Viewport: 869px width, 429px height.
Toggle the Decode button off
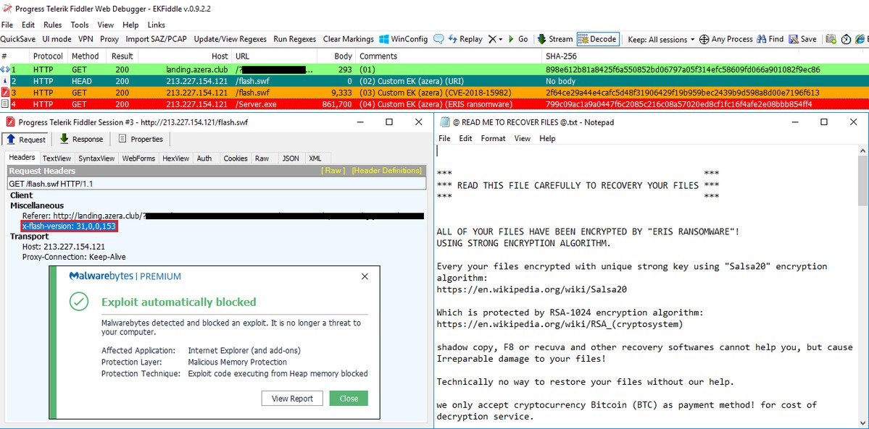click(x=598, y=39)
